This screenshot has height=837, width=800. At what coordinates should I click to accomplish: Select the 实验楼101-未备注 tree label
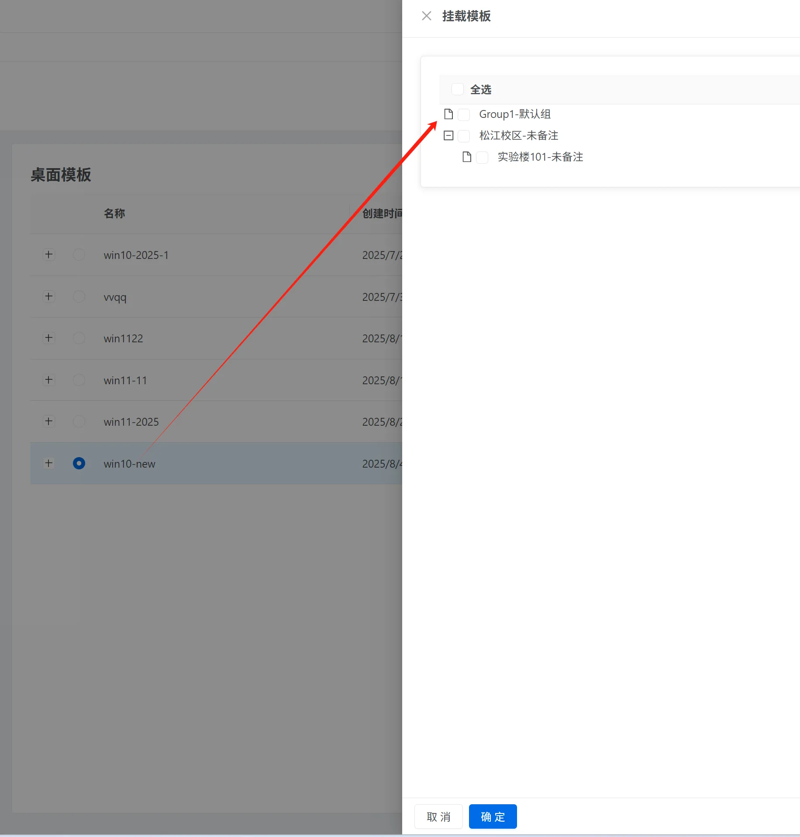[x=540, y=157]
